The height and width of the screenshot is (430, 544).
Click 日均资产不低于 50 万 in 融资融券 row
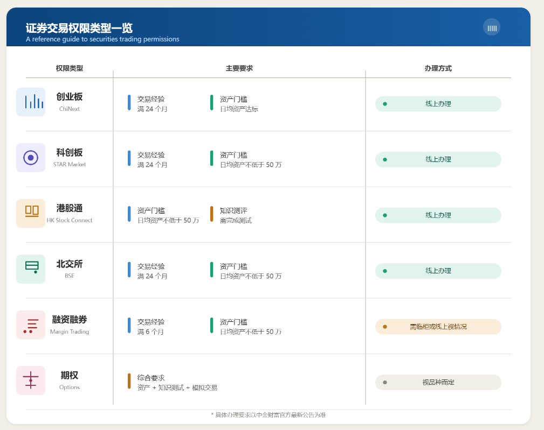tap(251, 332)
